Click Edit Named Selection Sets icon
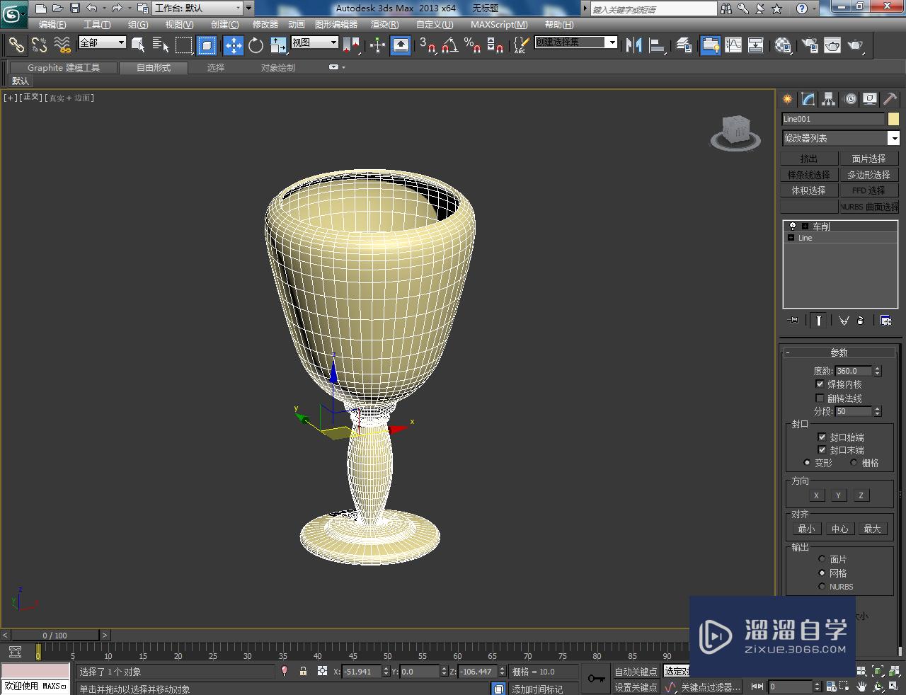Screen dimensions: 906x695 pos(521,45)
